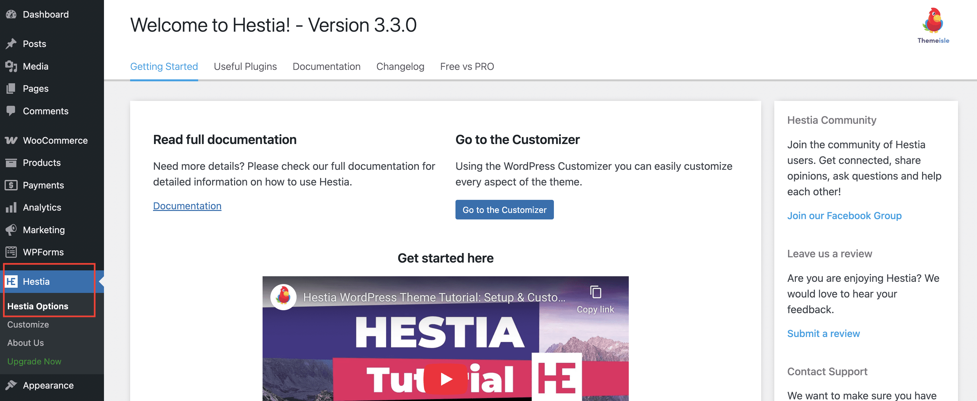
Task: Select the Free vs PRO tab
Action: coord(467,67)
